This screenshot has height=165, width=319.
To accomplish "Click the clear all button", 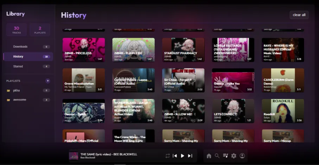I will pos(299,15).
